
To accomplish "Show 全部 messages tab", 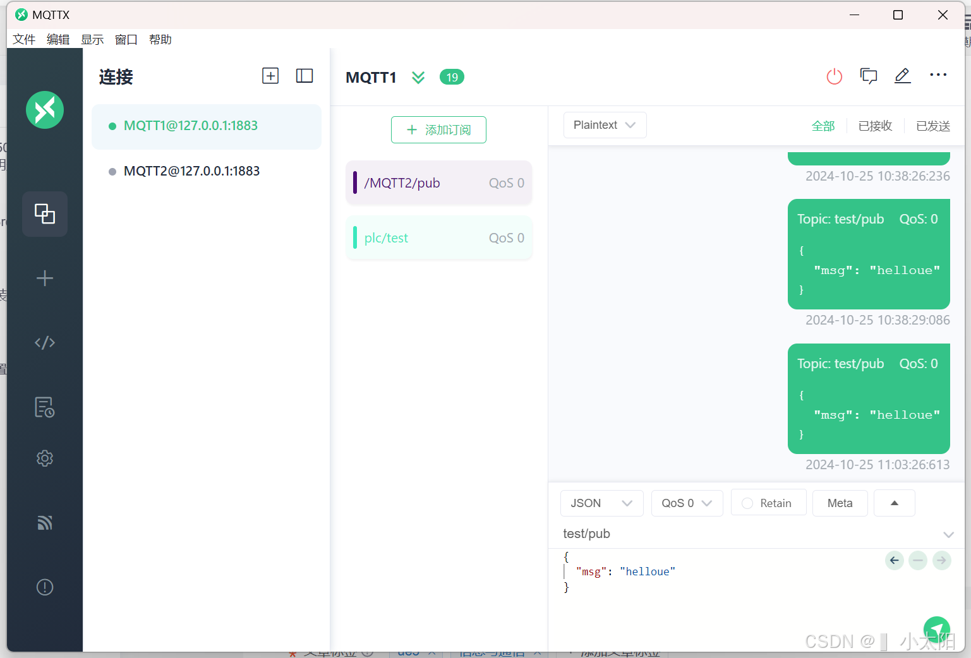I will coord(823,126).
